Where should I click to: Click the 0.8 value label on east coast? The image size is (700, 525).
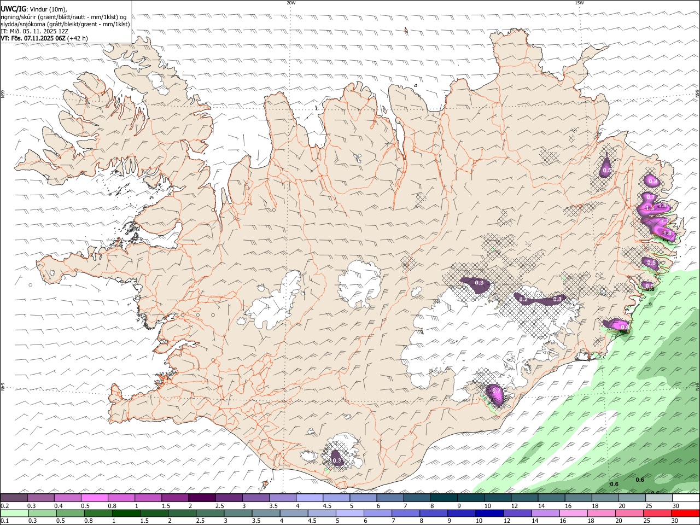coord(650,289)
